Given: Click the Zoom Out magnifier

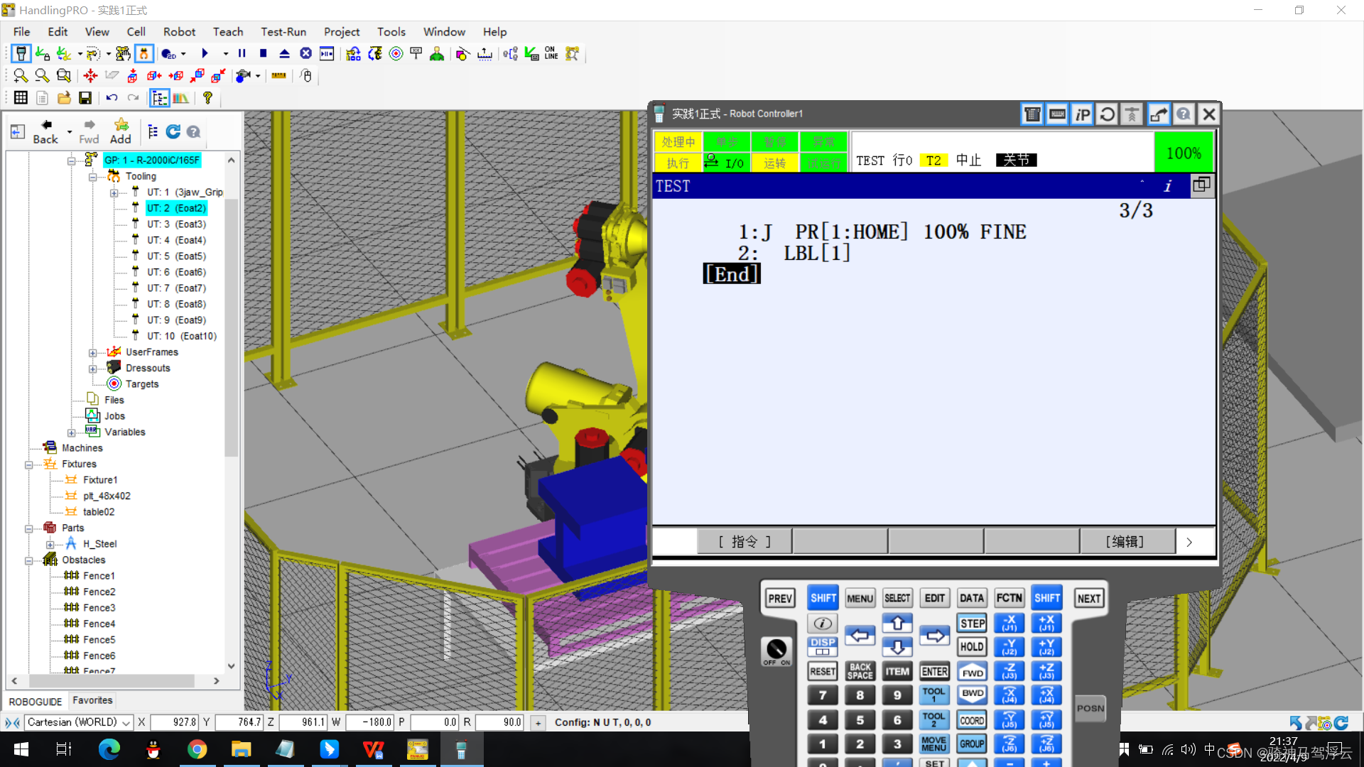Looking at the screenshot, I should point(42,76).
